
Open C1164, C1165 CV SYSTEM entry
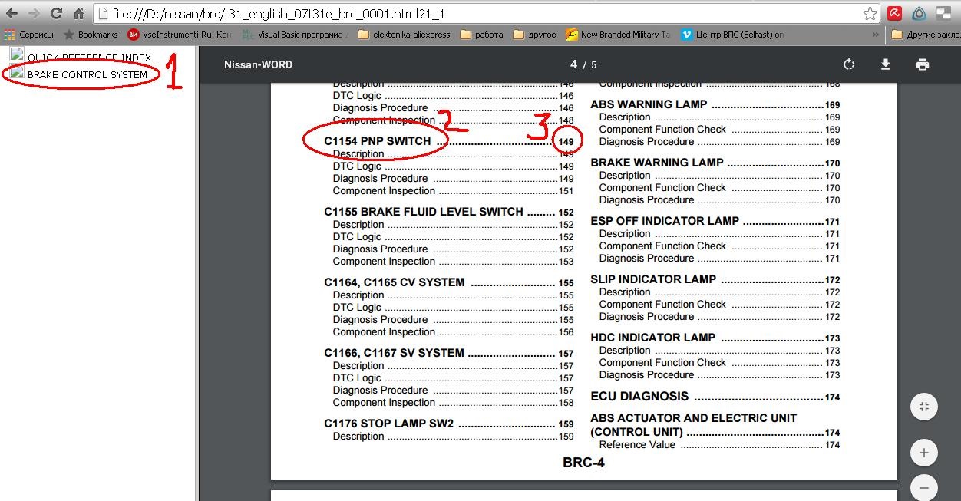[x=394, y=282]
